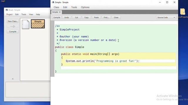Click New Class... in BlueJ window
The width and height of the screenshot is (188, 105).
pos(13,21)
